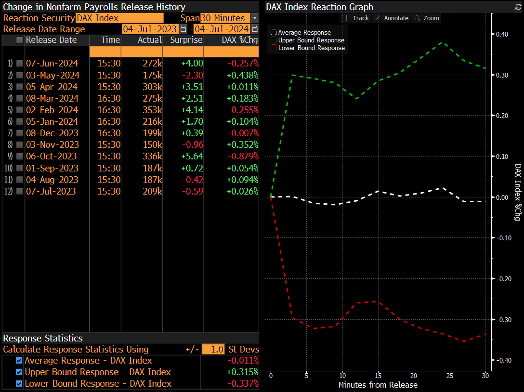Viewport: 524px width, 392px height.
Task: Click the DAX %Chg filter field
Action: (231, 52)
